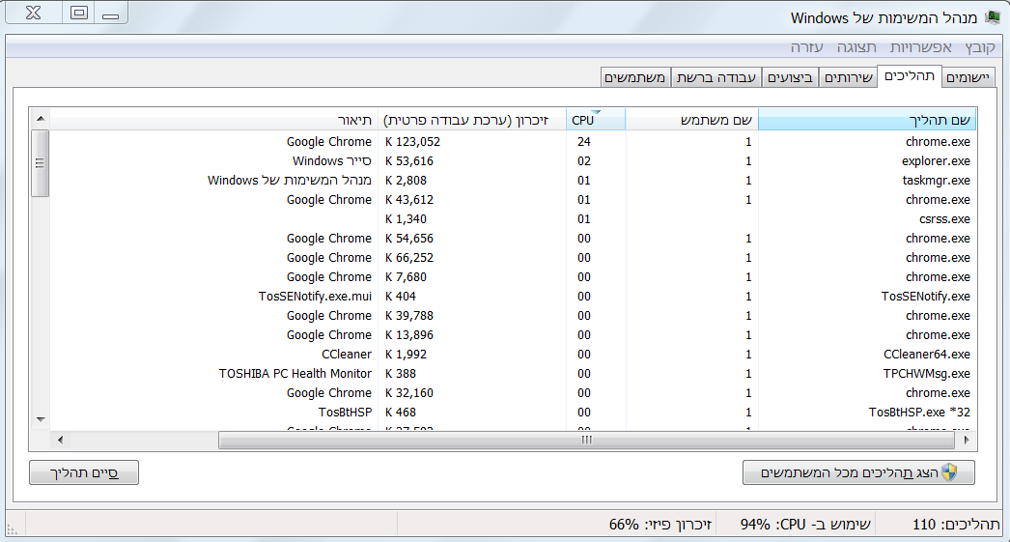Click the vertical scrollbar down arrow
This screenshot has width=1010, height=542.
pos(40,419)
